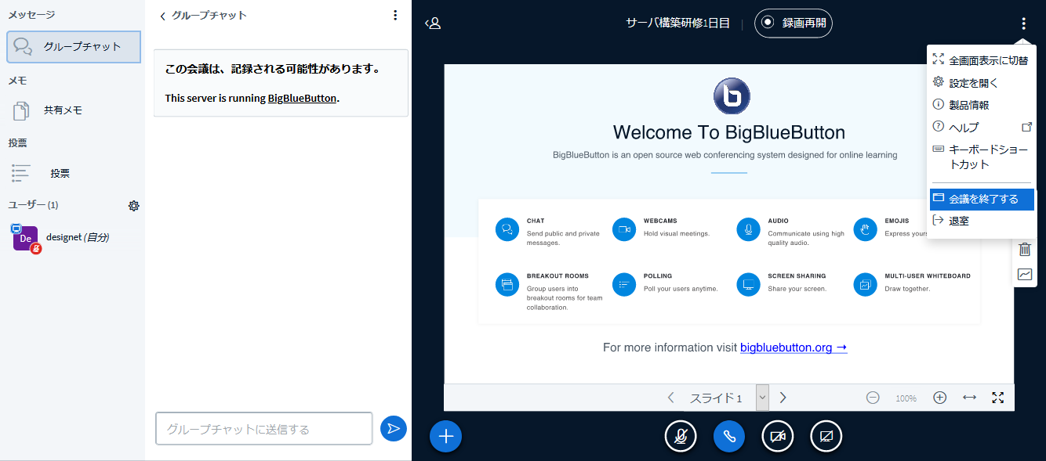Select キーボードショートカット (keyboard shortcuts) menu entry
Viewport: 1046px width, 461px height.
click(x=982, y=157)
